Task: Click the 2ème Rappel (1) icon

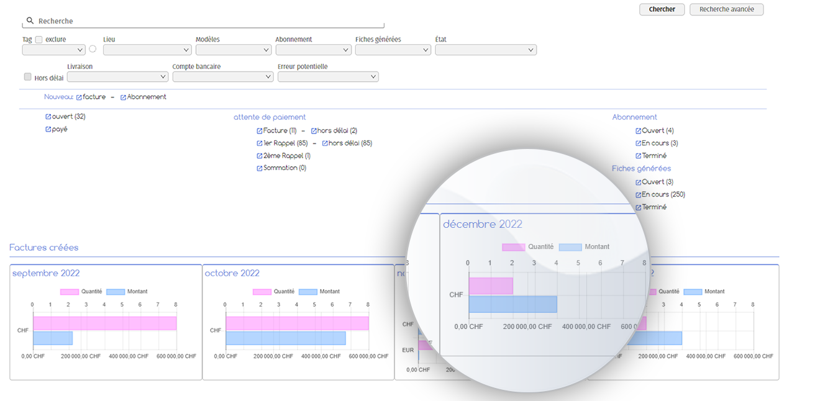Action: pyautogui.click(x=260, y=156)
